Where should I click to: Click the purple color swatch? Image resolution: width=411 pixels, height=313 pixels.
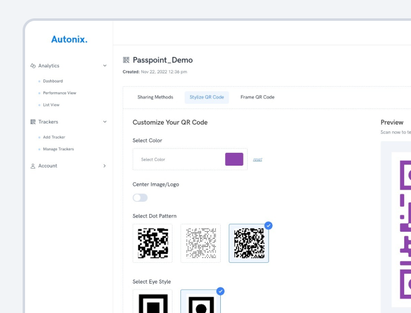(234, 160)
